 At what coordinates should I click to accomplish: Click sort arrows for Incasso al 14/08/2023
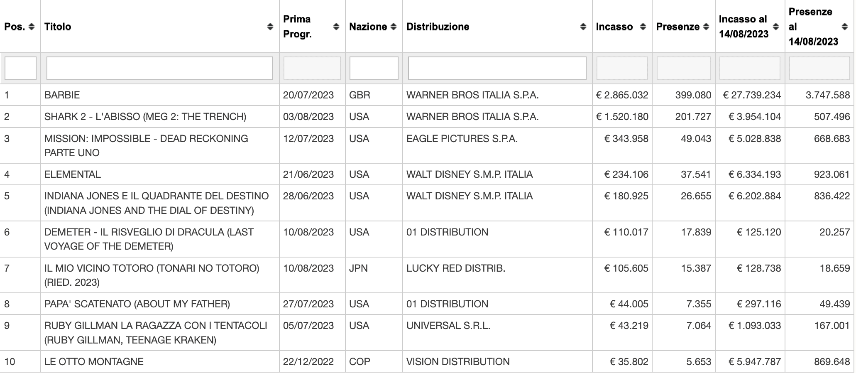pyautogui.click(x=776, y=27)
